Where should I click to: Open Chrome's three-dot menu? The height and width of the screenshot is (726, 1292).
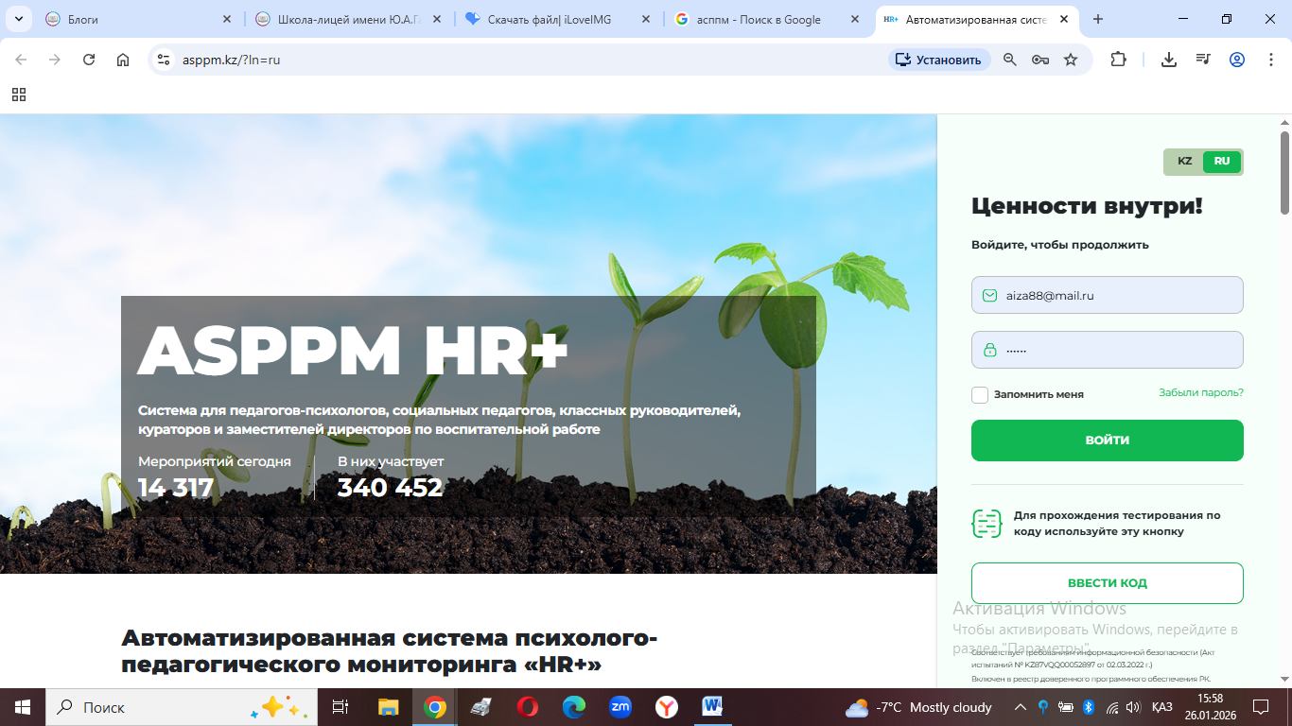point(1270,59)
